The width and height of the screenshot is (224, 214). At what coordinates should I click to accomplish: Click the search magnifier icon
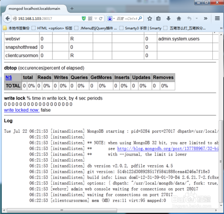point(140,18)
